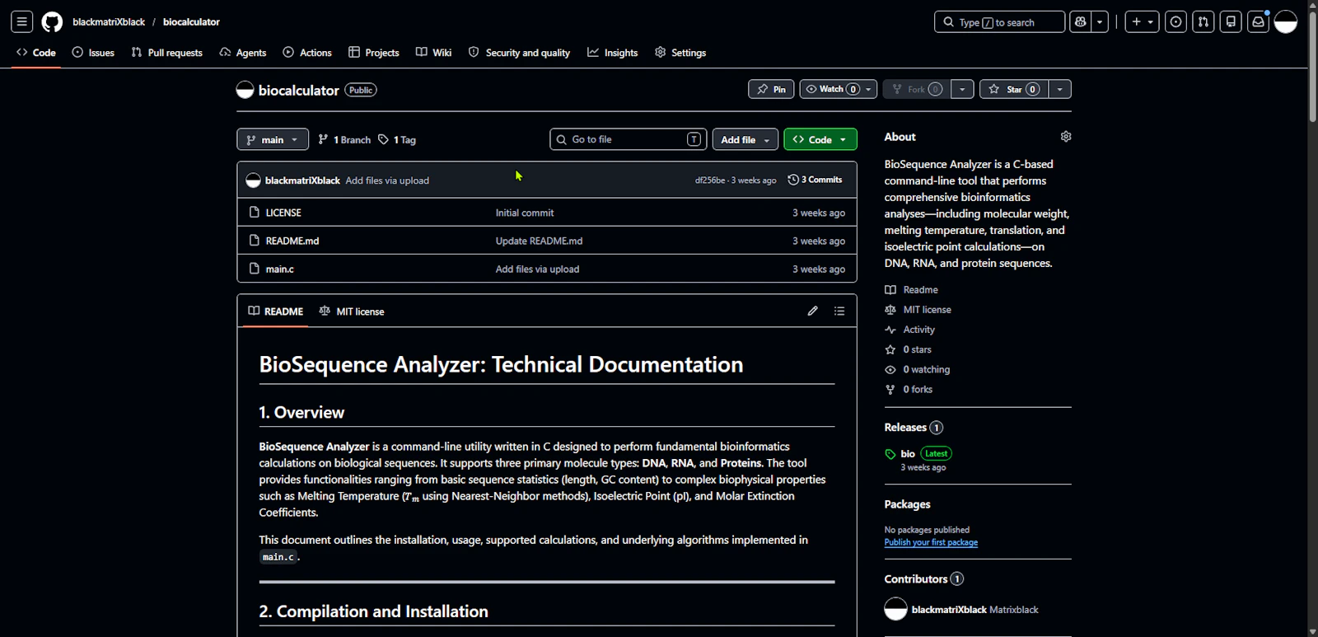1318x637 pixels.
Task: Click the LICENSE file icon
Action: click(255, 212)
